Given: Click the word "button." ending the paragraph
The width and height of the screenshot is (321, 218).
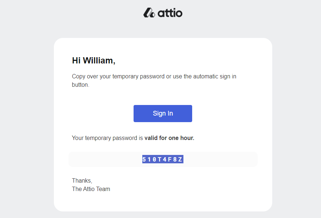Looking at the screenshot, I should [x=80, y=85].
